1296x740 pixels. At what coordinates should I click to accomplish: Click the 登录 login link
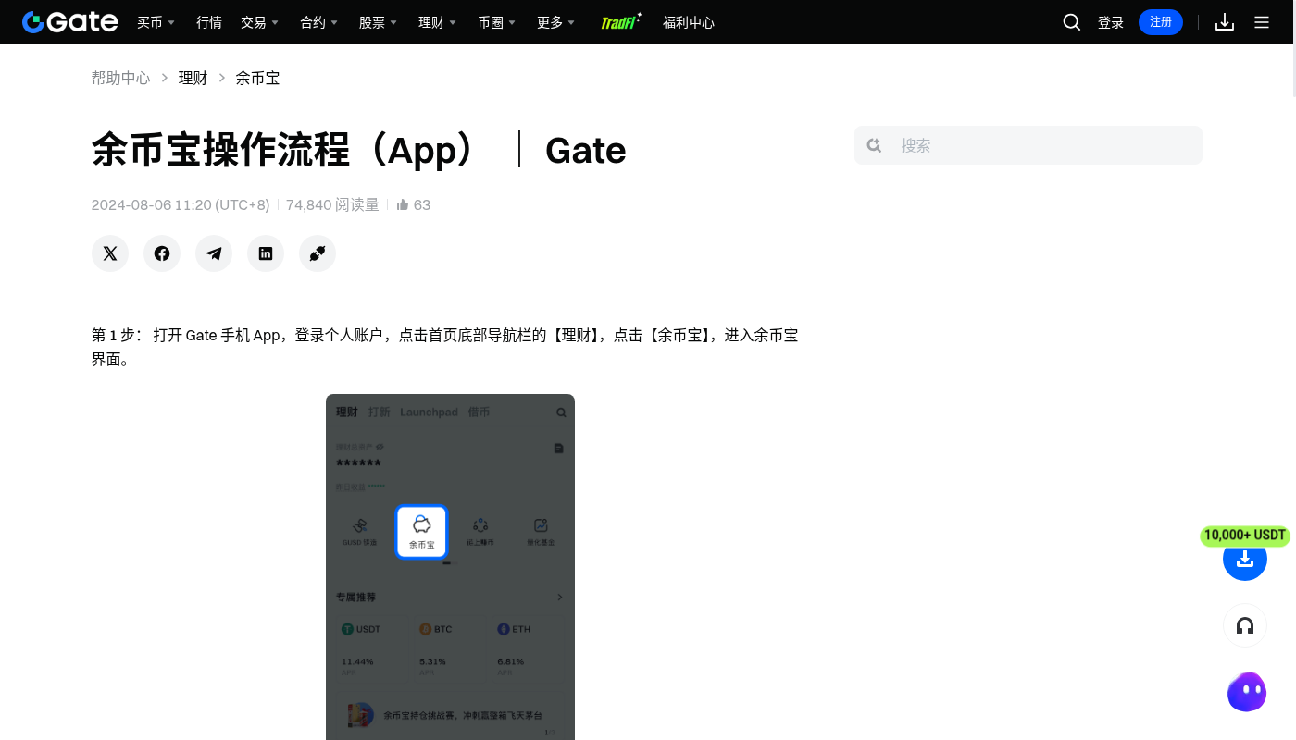pyautogui.click(x=1111, y=22)
